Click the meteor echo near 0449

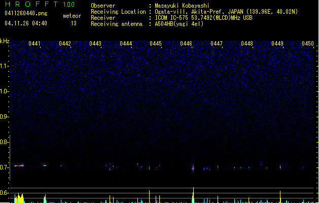280,167
